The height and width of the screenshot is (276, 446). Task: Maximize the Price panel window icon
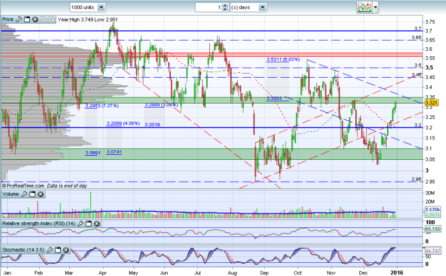[x=27, y=19]
